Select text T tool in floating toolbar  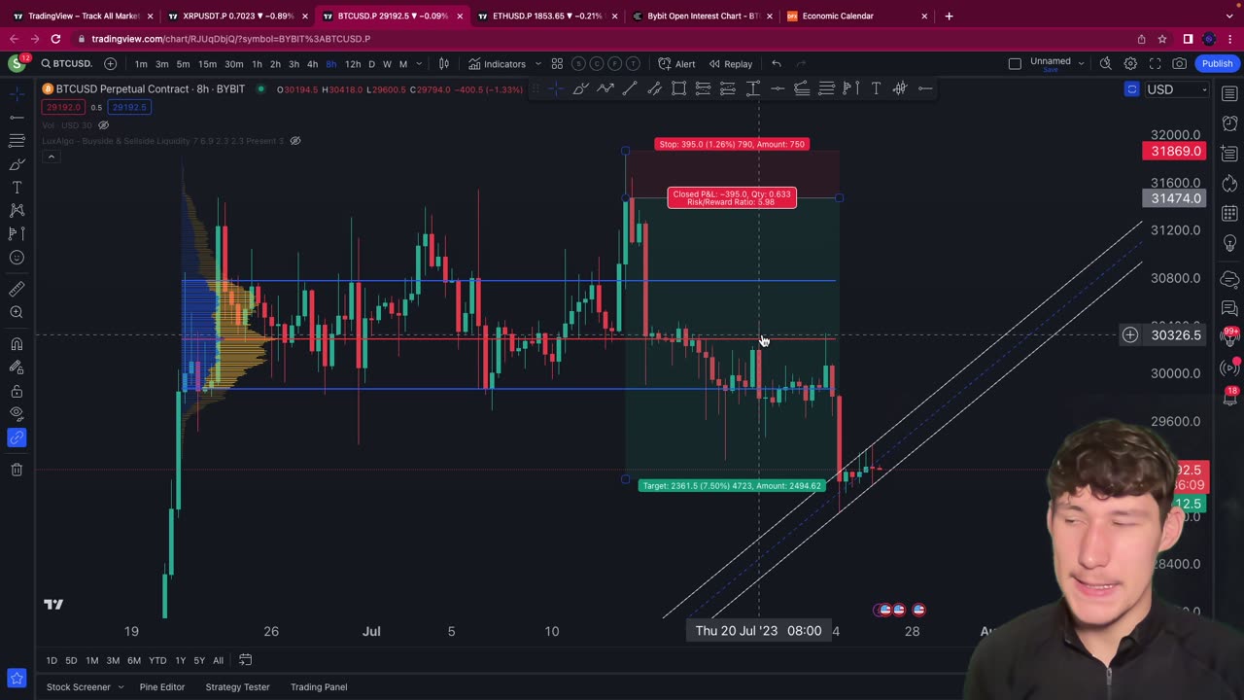[876, 88]
